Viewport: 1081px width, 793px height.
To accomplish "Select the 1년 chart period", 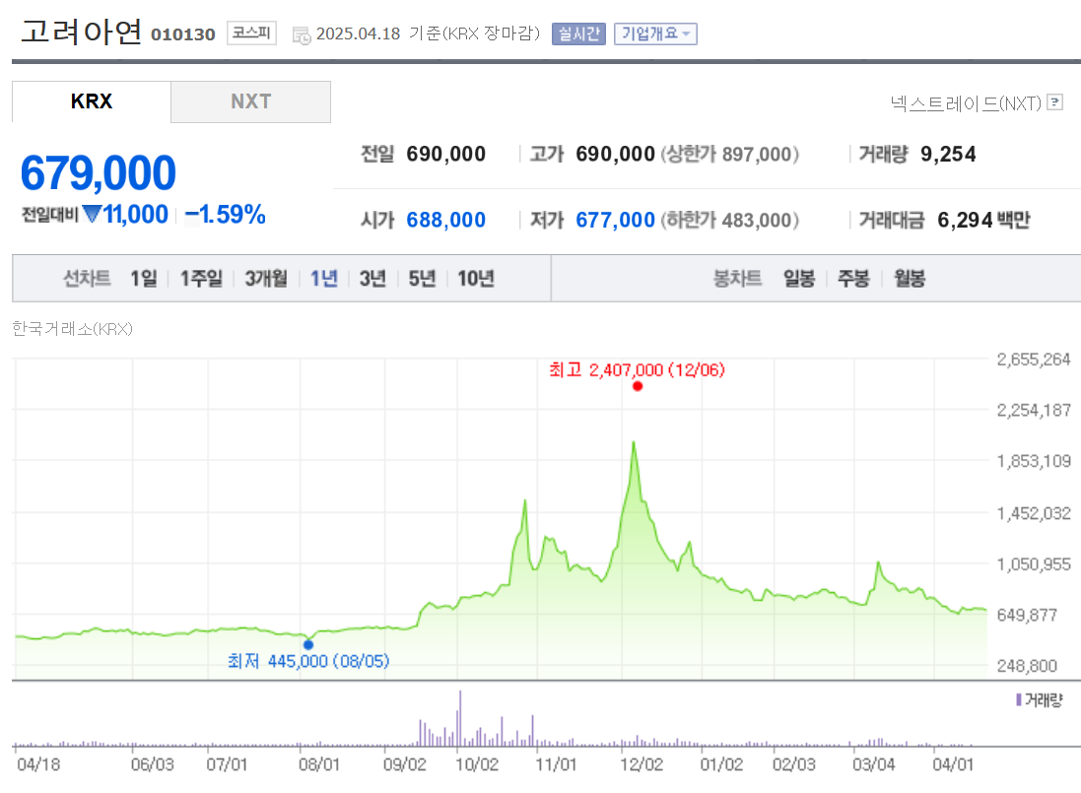I will point(324,279).
